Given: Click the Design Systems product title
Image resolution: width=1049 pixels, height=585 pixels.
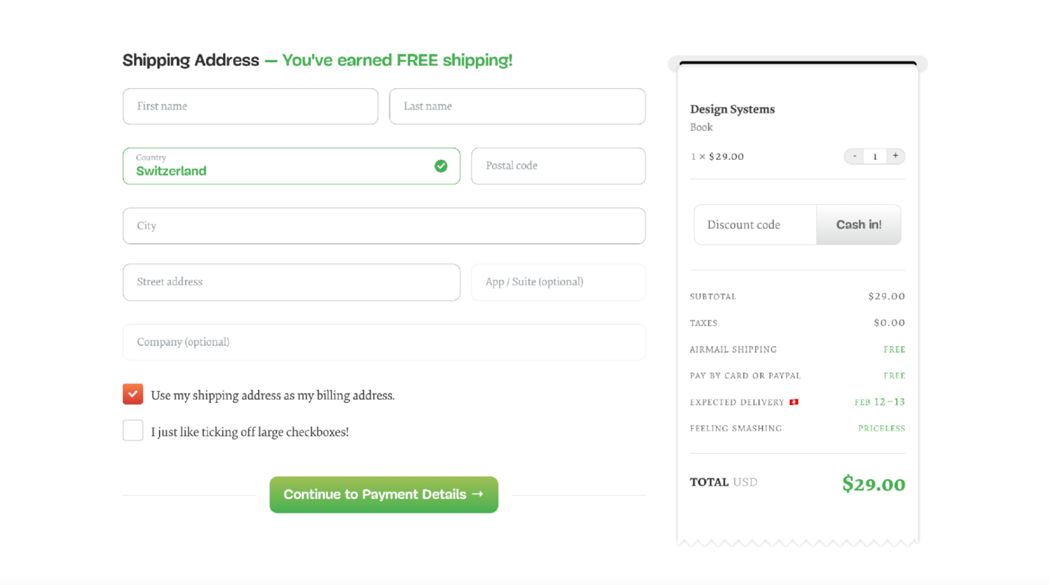Looking at the screenshot, I should pos(732,109).
